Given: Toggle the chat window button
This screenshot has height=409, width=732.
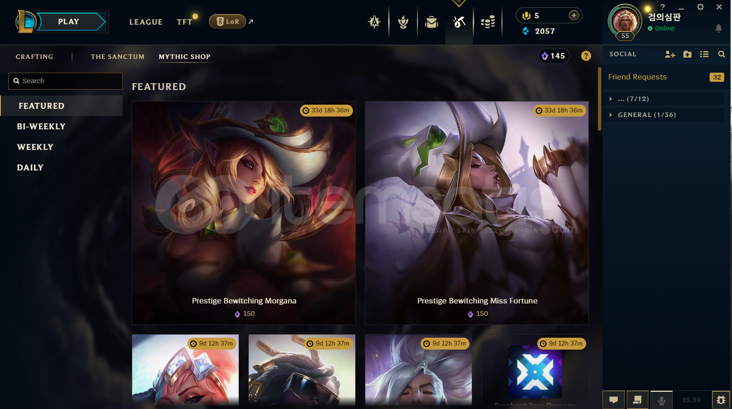Looking at the screenshot, I should tap(614, 400).
